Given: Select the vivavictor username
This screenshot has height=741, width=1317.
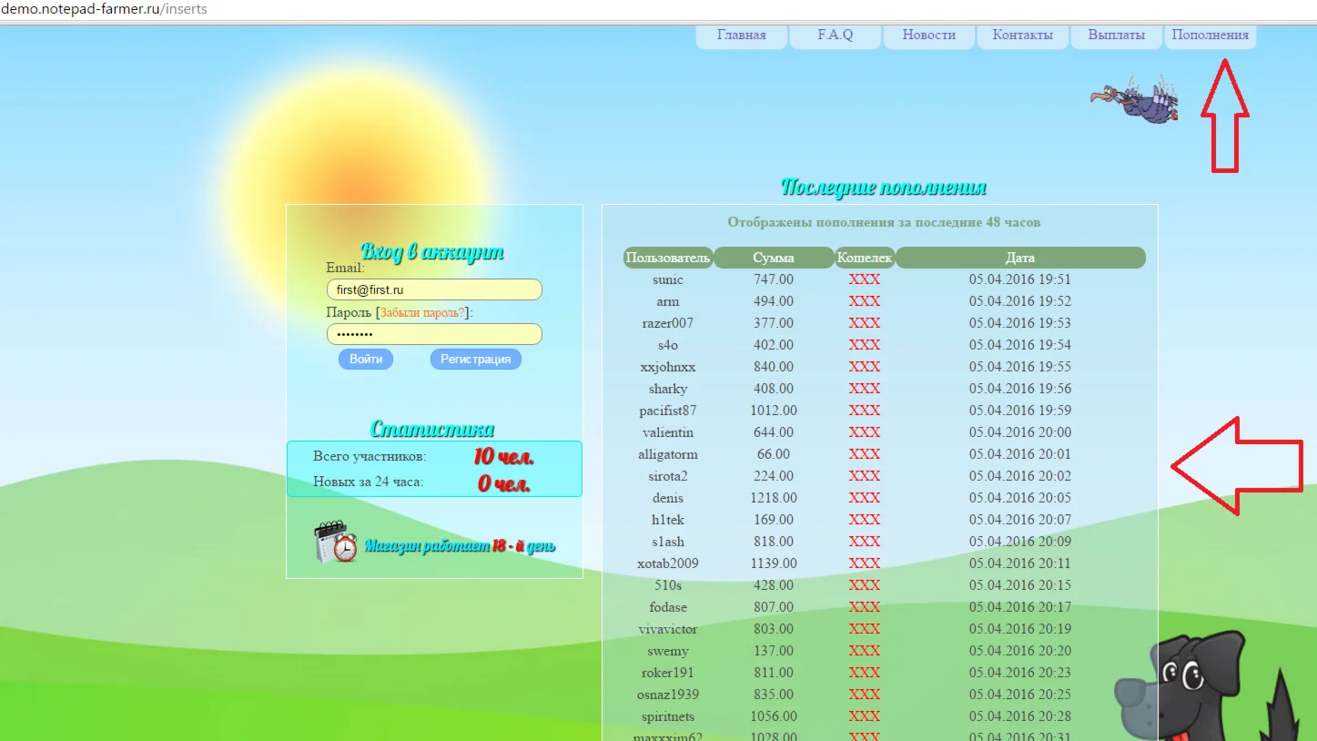Looking at the screenshot, I should (x=668, y=629).
